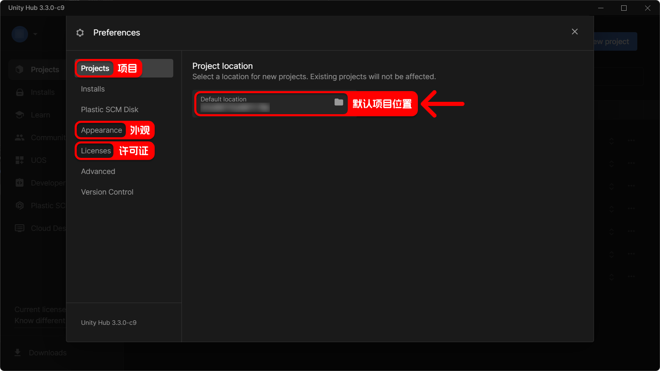Click the Plastic SCM sidebar icon
Image resolution: width=660 pixels, height=371 pixels.
(x=19, y=205)
